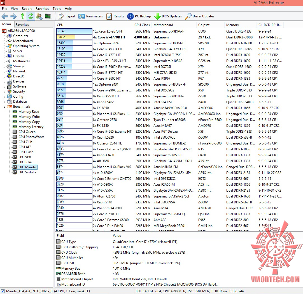Sort by Chipset column header
This screenshot has height=294, width=303.
[x=211, y=25]
